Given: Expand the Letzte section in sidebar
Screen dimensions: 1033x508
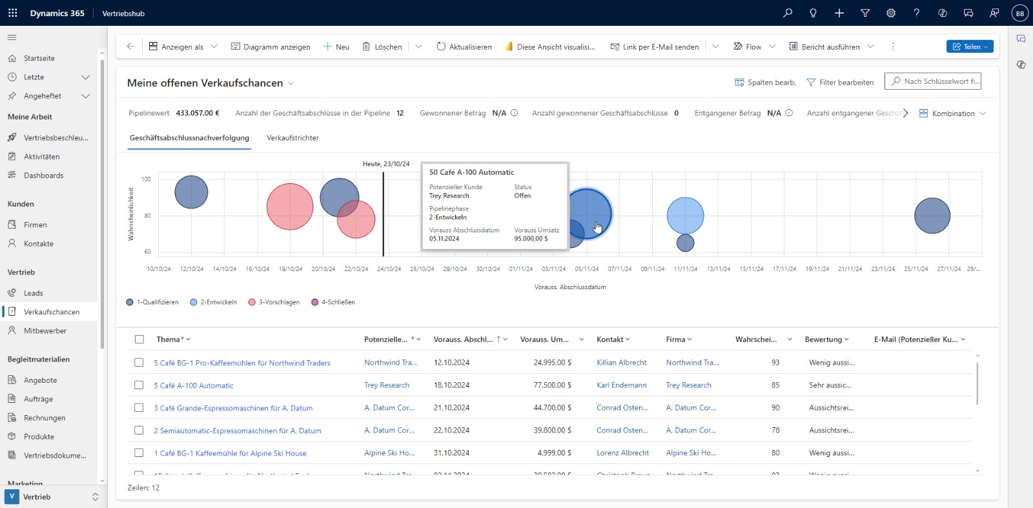Looking at the screenshot, I should (85, 77).
